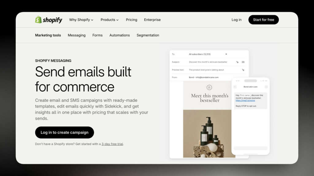Click the Shopify logo
Screen dimensions: 314x176
pos(49,20)
